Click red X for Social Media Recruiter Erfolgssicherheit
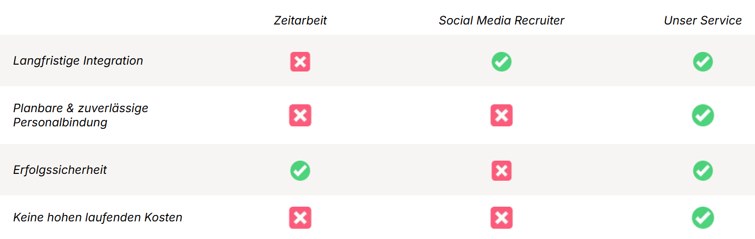 (x=501, y=171)
